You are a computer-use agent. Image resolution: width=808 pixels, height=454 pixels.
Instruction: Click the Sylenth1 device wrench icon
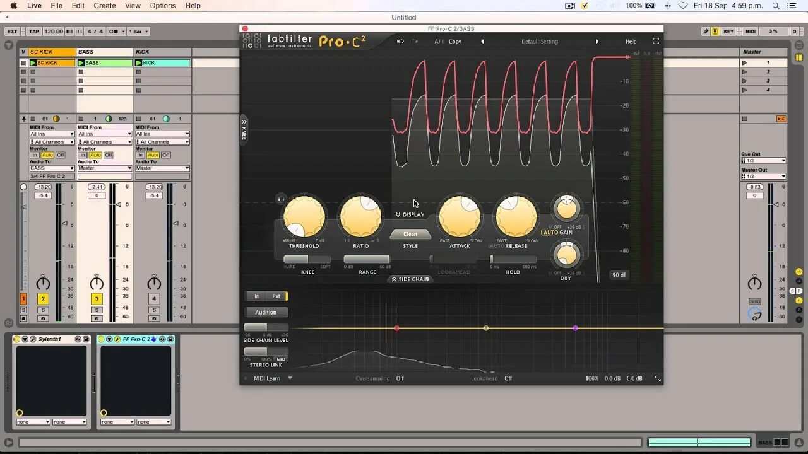33,339
